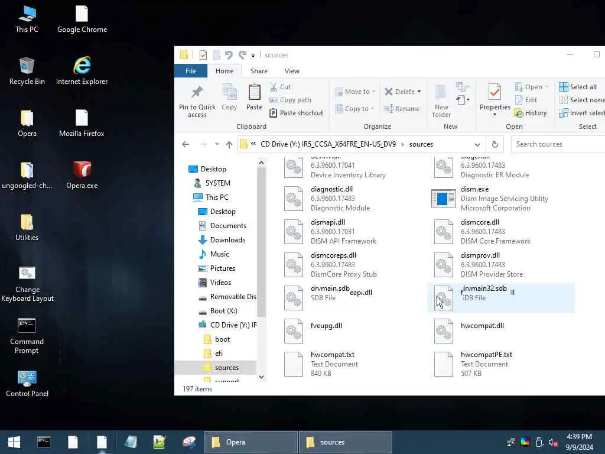
Task: Open Easy access dropdown in New group
Action: (x=462, y=100)
